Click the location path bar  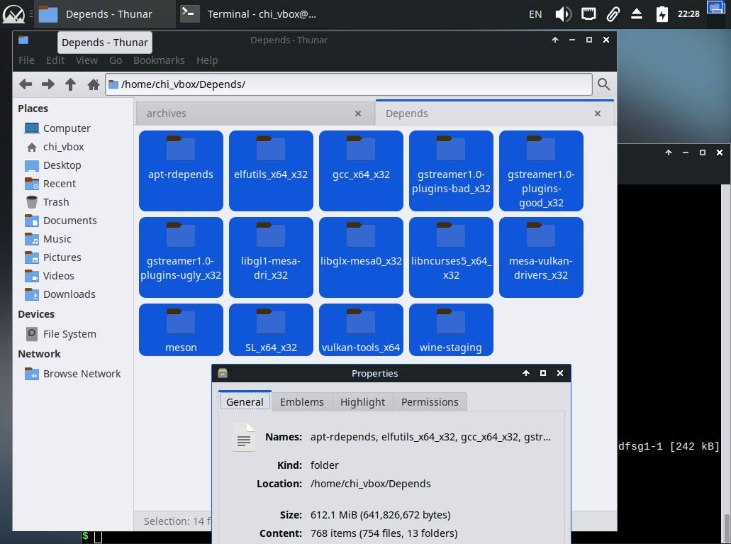point(349,84)
